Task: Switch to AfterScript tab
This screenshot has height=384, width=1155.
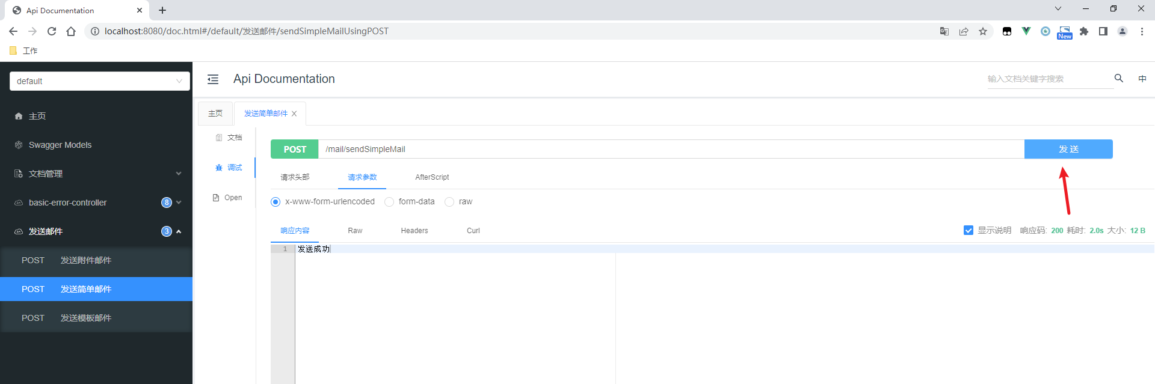Action: (x=432, y=177)
